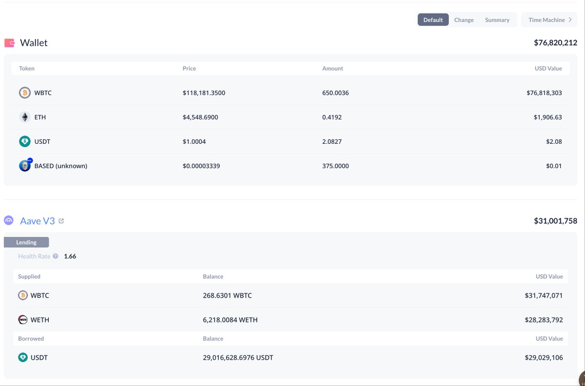585x386 pixels.
Task: Click the wallet total $76,820,212
Action: pos(556,43)
